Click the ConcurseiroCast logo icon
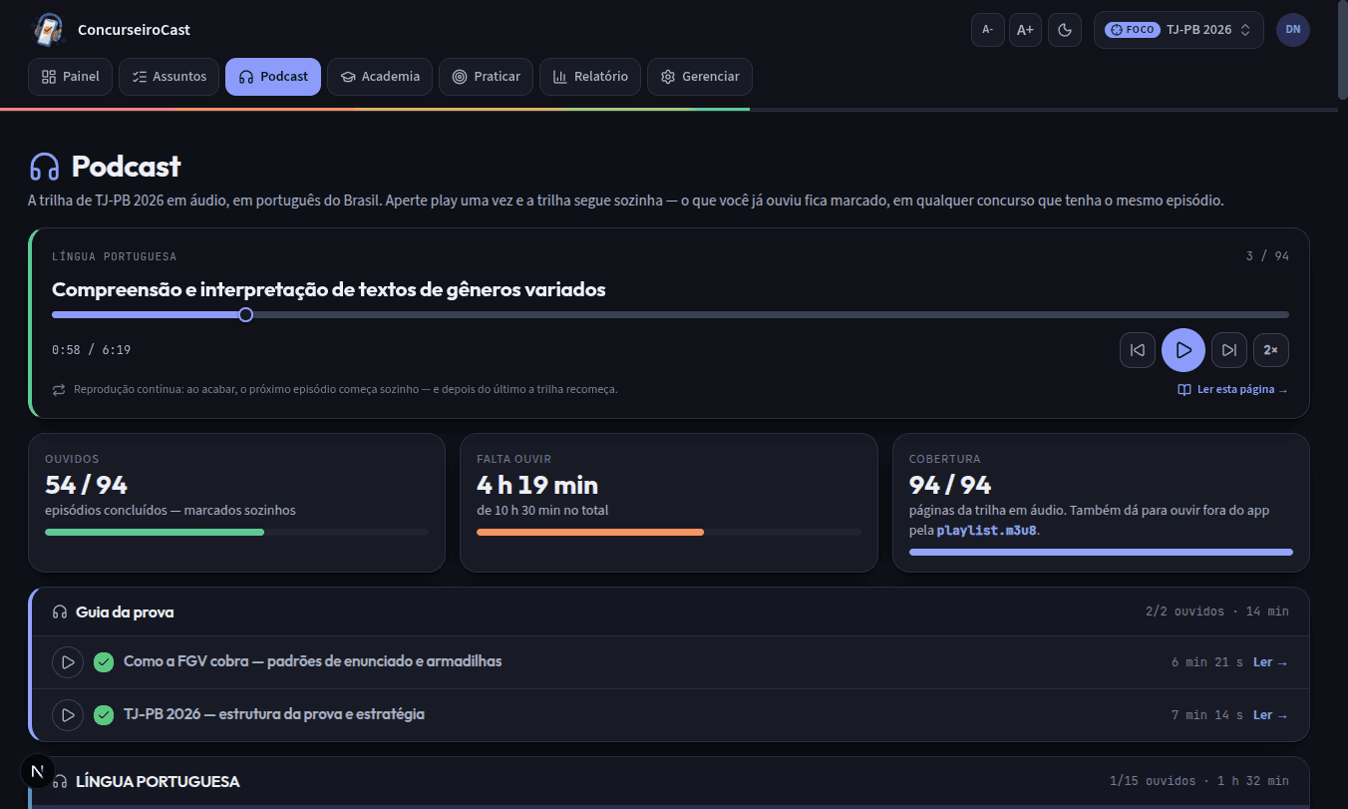Viewport: 1348px width, 809px height. pyautogui.click(x=48, y=30)
